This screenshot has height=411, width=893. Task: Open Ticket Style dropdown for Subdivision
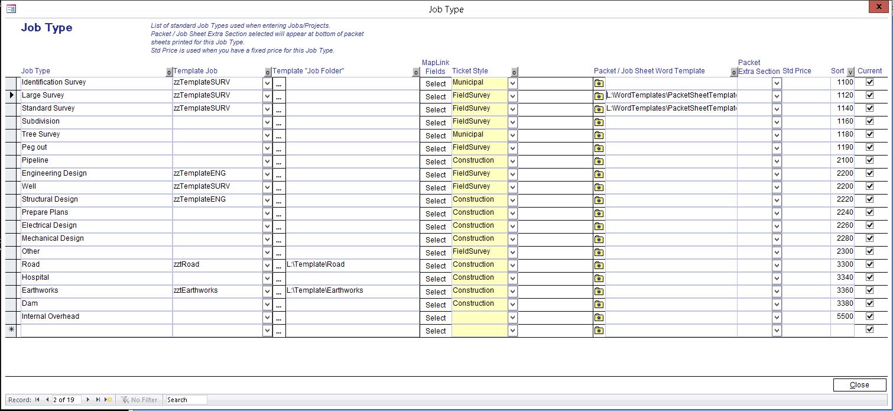(x=512, y=122)
